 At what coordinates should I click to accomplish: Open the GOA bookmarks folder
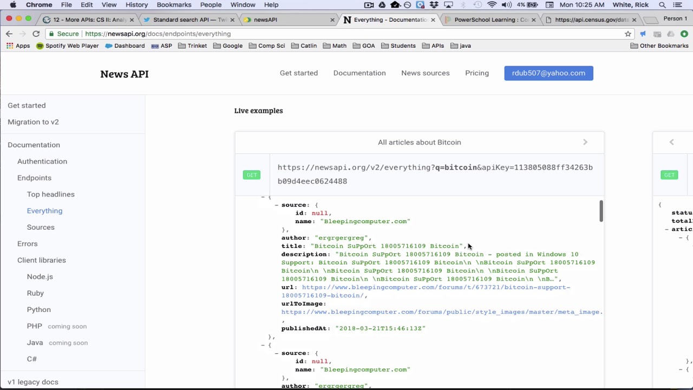[x=364, y=45]
